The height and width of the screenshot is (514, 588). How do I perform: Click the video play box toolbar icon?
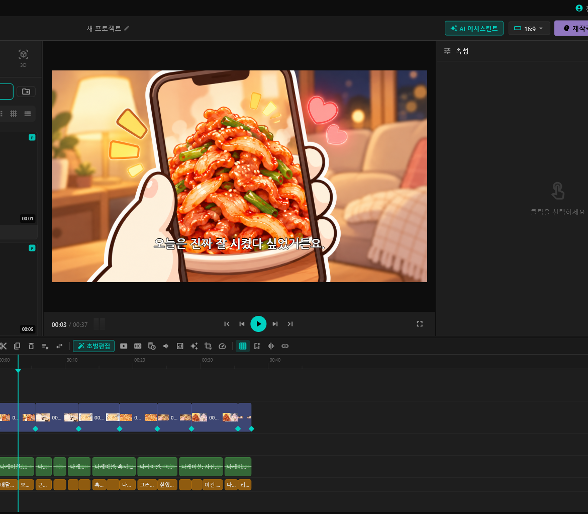[x=124, y=346]
